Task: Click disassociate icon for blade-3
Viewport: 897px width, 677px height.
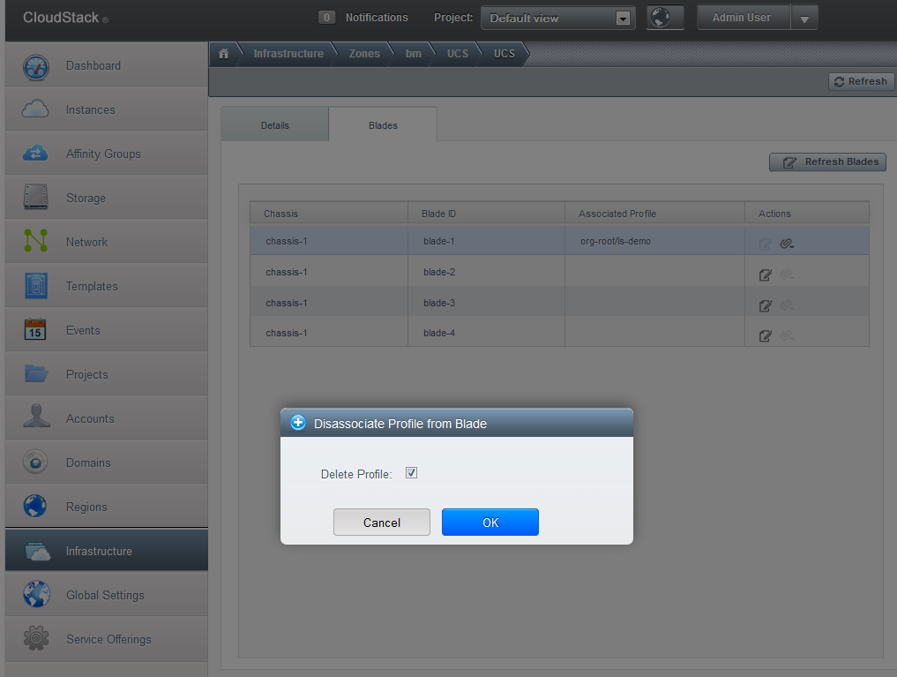Action: (787, 305)
